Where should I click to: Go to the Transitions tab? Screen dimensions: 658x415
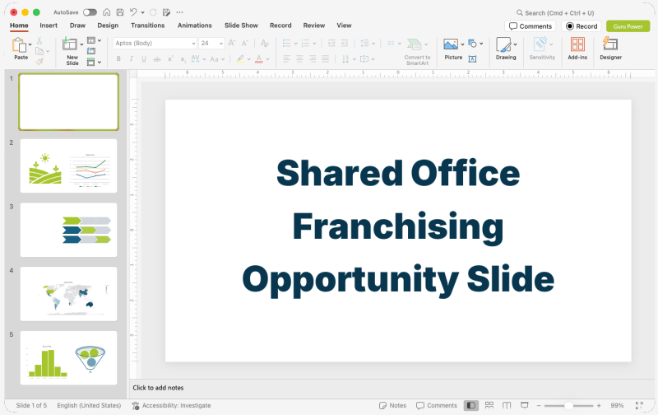click(148, 26)
